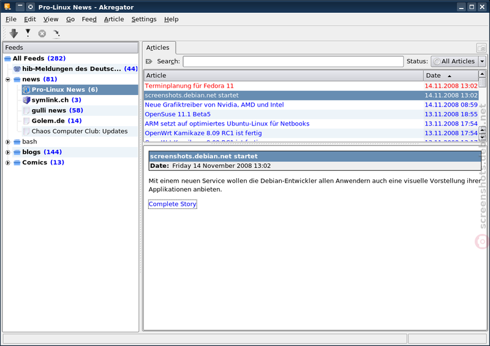This screenshot has width=490, height=346.
Task: Click the news folder icon
Action: point(17,80)
